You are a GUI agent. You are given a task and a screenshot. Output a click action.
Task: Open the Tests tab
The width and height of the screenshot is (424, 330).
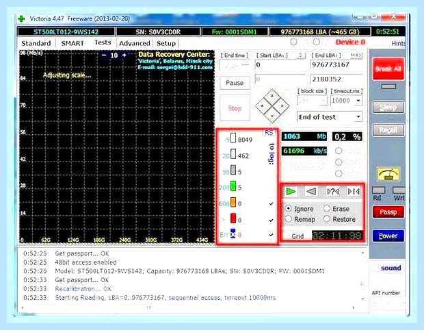pyautogui.click(x=103, y=42)
